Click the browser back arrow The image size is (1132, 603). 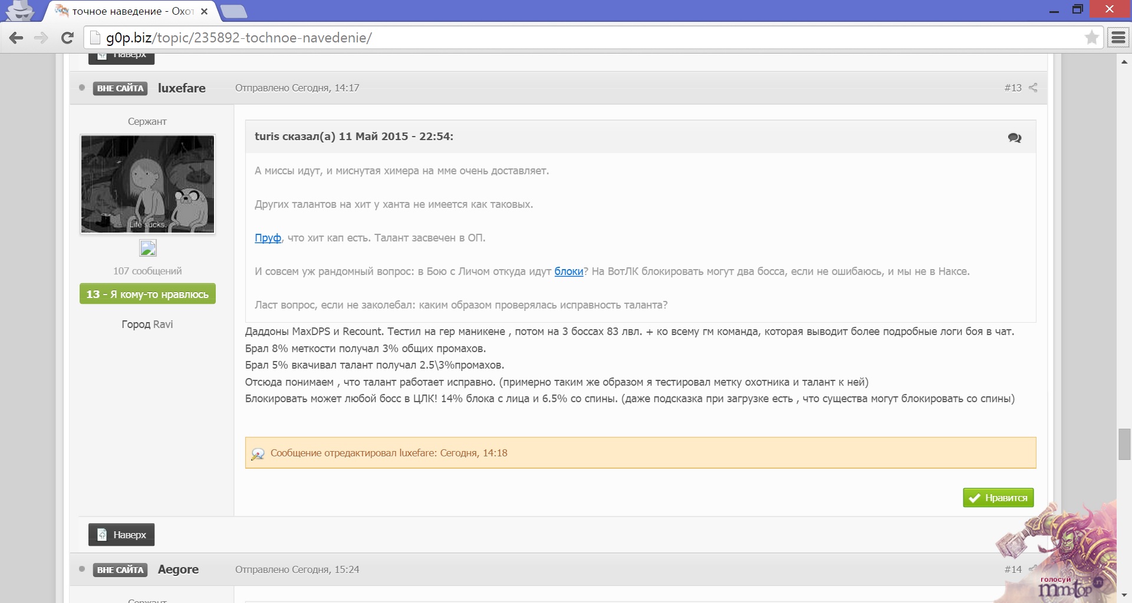pyautogui.click(x=16, y=38)
